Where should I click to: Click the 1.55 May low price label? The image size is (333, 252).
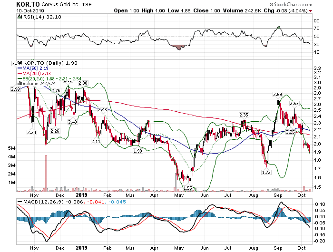[x=188, y=188]
